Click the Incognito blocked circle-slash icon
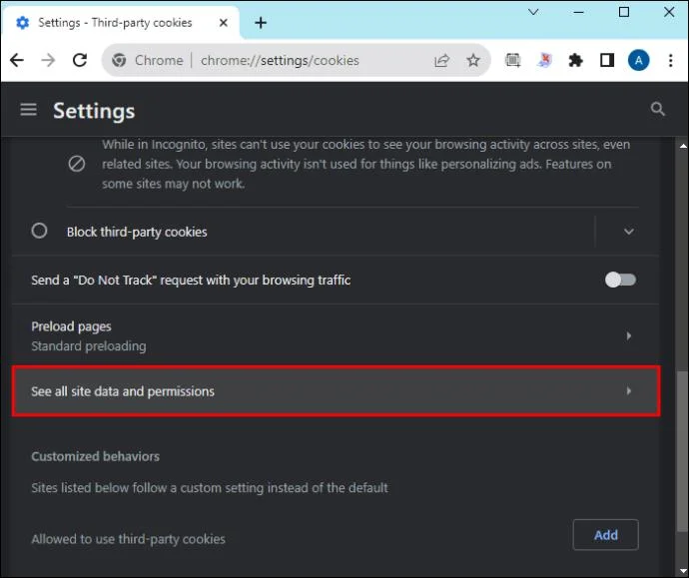This screenshot has height=578, width=689. pyautogui.click(x=77, y=164)
